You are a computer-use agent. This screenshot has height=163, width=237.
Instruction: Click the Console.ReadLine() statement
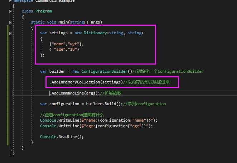[x=62, y=137]
